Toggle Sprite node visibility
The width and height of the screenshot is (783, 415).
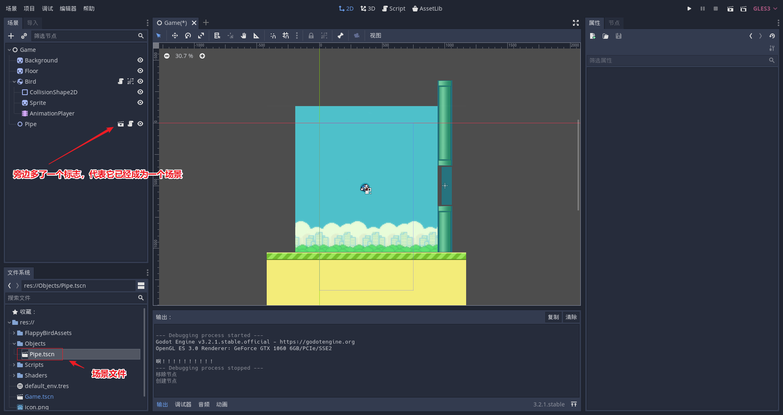(x=140, y=102)
